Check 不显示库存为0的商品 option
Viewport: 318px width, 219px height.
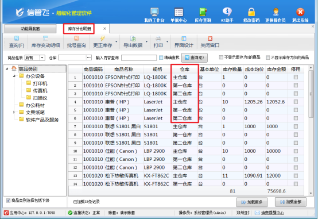tap(221, 57)
